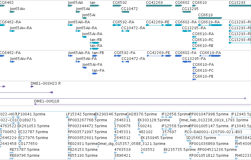This screenshot has width=251, height=160.
Task: Click the DME1-003H23.R clone label
Action: (46, 84)
